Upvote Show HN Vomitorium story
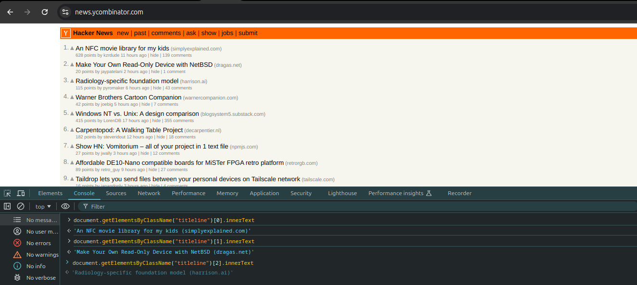Image resolution: width=637 pixels, height=285 pixels. point(72,147)
